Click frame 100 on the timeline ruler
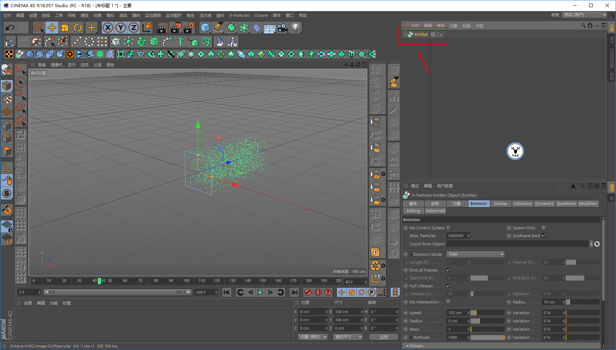Image resolution: width=616 pixels, height=350 pixels. pyautogui.click(x=186, y=281)
